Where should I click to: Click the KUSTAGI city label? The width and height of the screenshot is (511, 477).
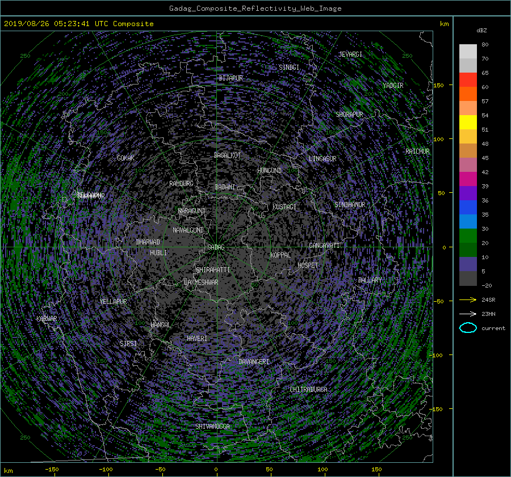coord(284,207)
